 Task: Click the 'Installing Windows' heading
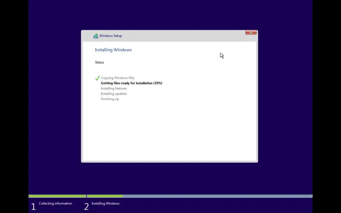tap(113, 50)
